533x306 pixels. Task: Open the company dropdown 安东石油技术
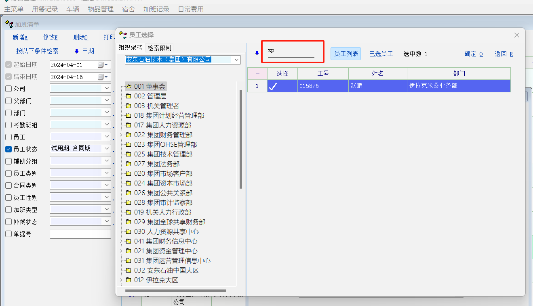[236, 60]
